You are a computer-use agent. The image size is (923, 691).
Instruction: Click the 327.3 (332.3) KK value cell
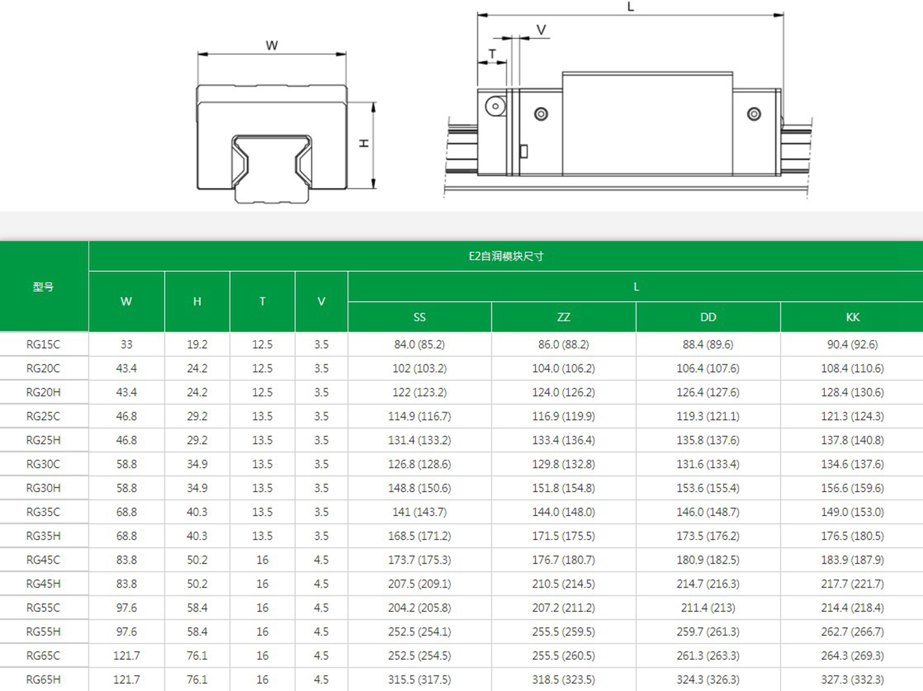852,679
